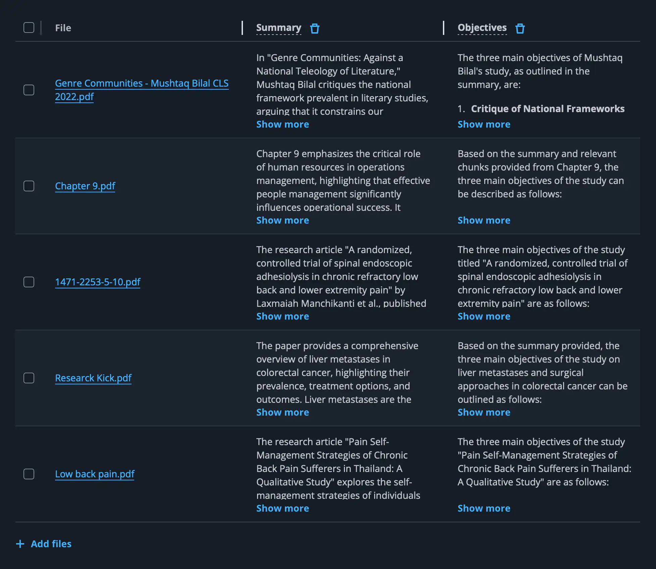Expand the Genre Communities summary with Show more
The height and width of the screenshot is (569, 656).
(x=283, y=124)
